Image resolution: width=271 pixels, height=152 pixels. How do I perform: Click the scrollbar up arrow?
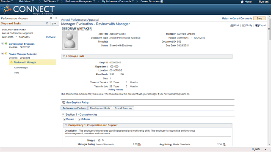tap(269, 17)
